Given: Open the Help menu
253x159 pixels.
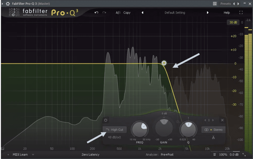Looking at the screenshot, I should (226, 12).
